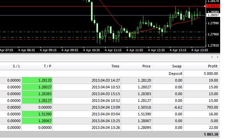
Task: Select the trade row with profit 793.00
Action: point(110,107)
